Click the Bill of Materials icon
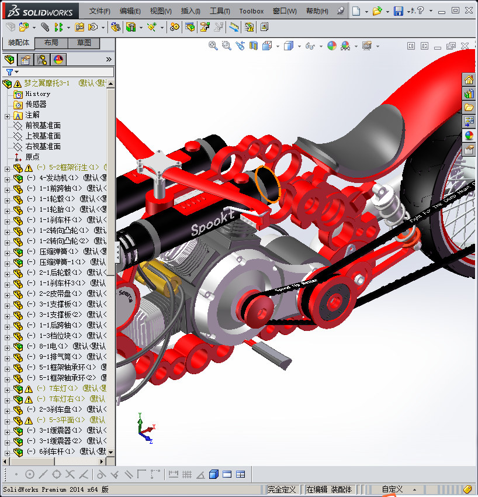The image size is (478, 497). pos(190,27)
